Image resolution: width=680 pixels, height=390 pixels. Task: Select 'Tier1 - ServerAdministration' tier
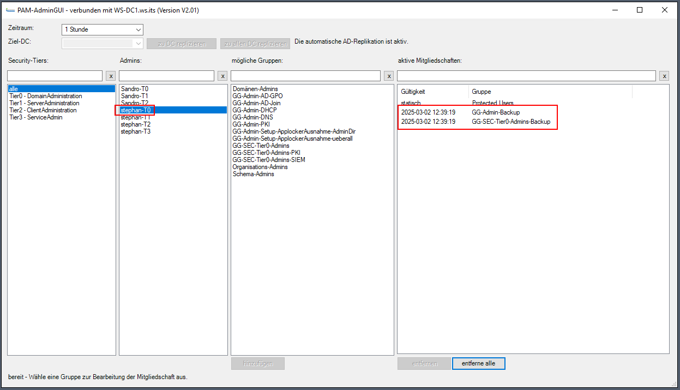pos(62,103)
